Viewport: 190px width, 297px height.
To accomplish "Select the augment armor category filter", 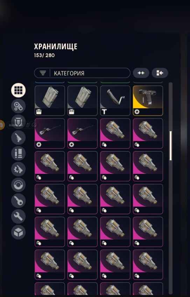I will (x=18, y=122).
